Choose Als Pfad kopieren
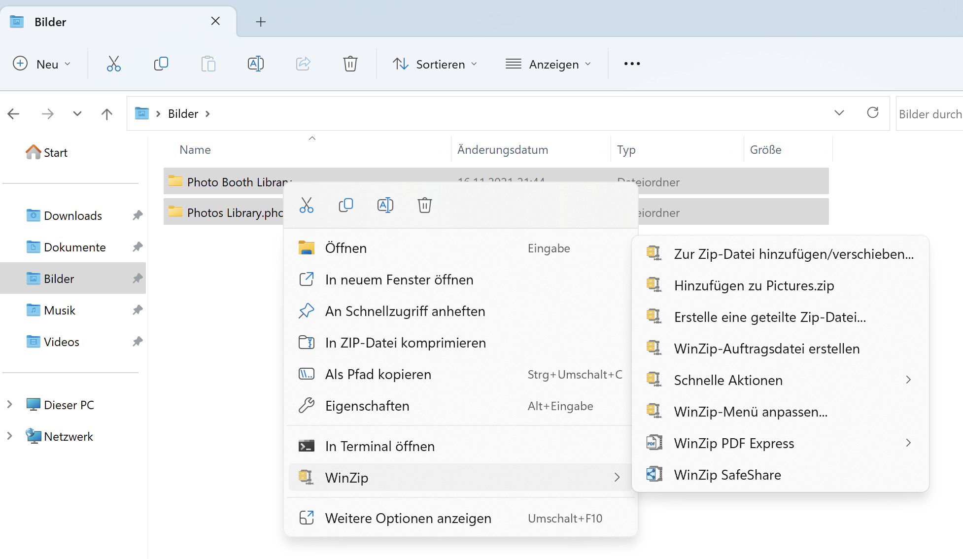Viewport: 963px width, 559px height. click(x=460, y=374)
